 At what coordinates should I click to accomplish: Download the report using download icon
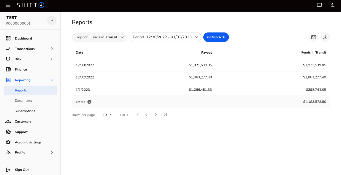325,37
